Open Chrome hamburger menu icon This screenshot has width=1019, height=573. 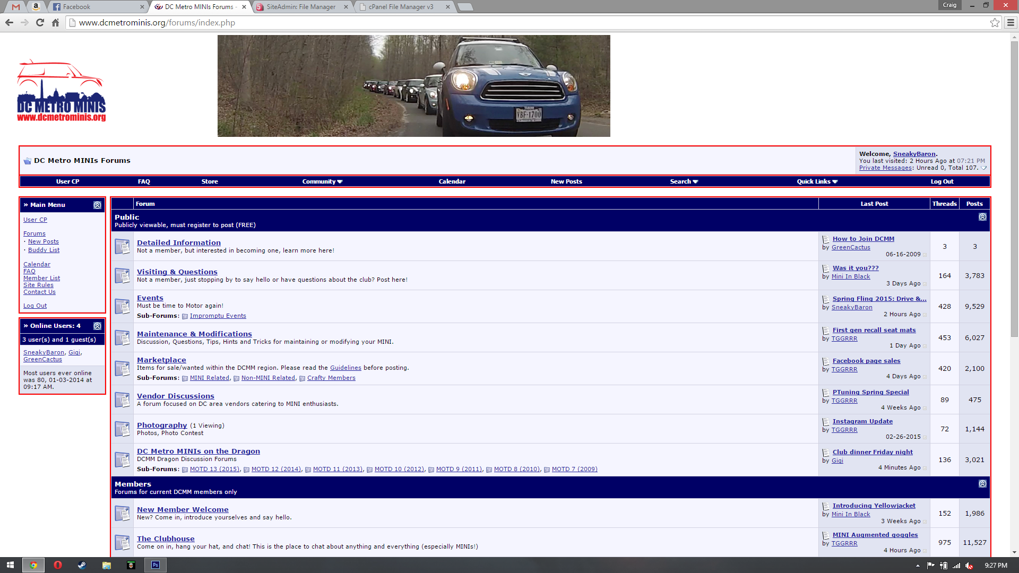(1011, 22)
